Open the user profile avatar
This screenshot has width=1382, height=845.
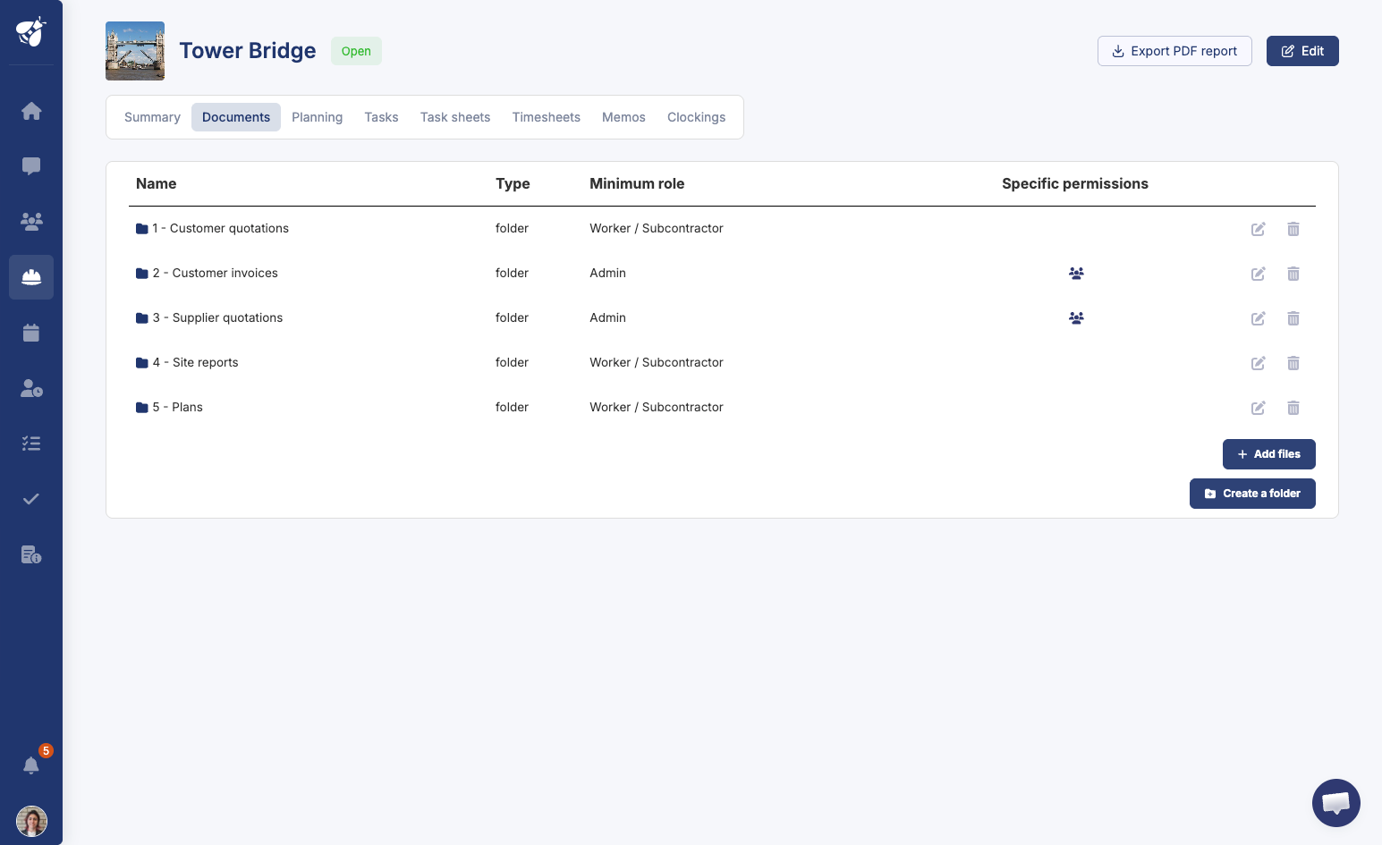31,821
